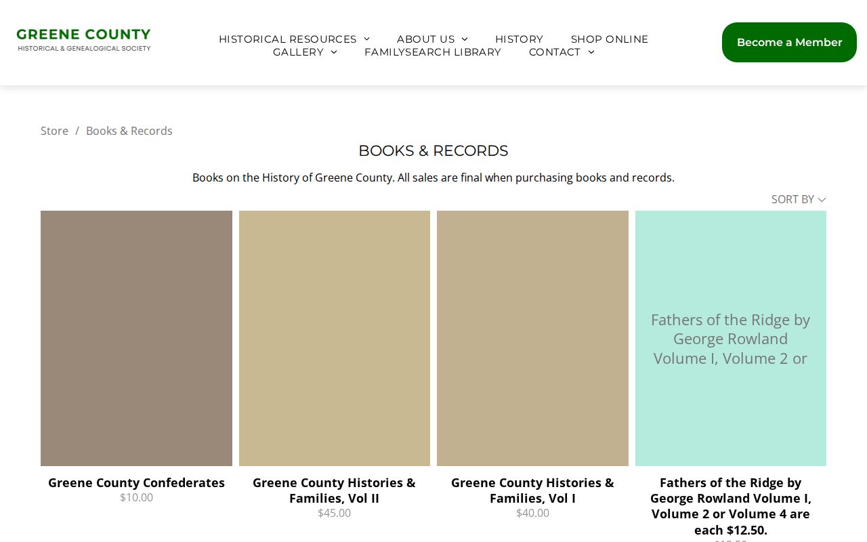Click the Become a Member button
The width and height of the screenshot is (867, 542).
point(789,42)
